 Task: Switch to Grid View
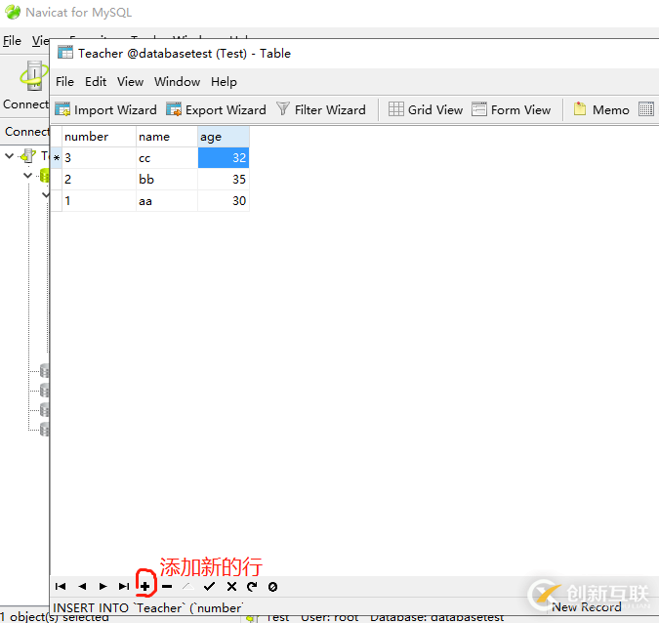(426, 109)
